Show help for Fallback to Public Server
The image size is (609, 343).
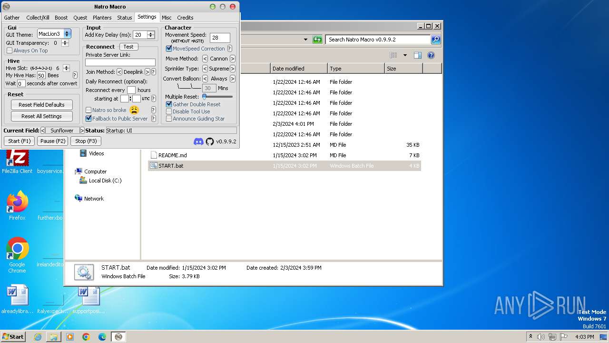pyautogui.click(x=153, y=119)
